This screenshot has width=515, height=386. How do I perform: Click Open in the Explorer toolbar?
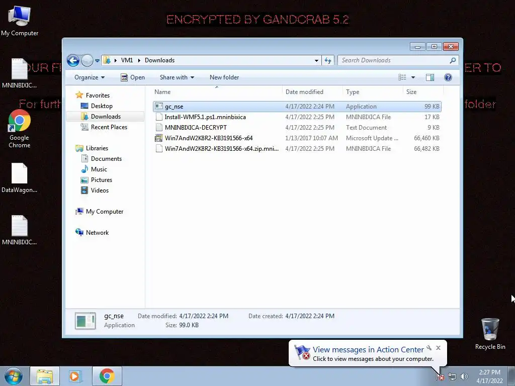133,77
